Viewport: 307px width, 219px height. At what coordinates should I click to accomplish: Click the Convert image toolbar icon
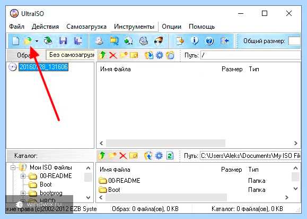tap(129, 41)
